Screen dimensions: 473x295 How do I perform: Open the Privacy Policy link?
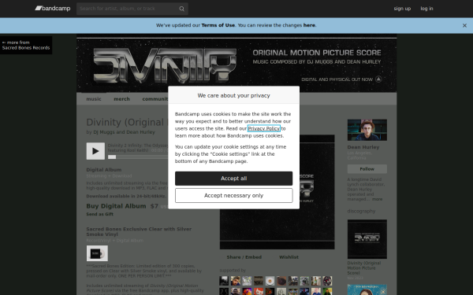click(x=263, y=128)
